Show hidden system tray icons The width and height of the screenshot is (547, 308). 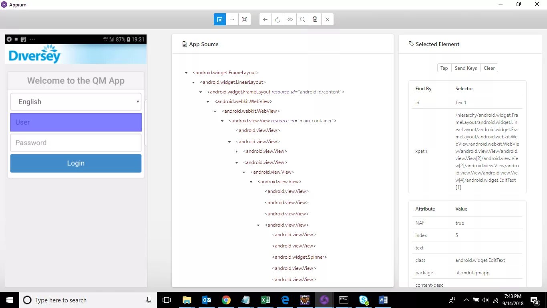point(466,300)
